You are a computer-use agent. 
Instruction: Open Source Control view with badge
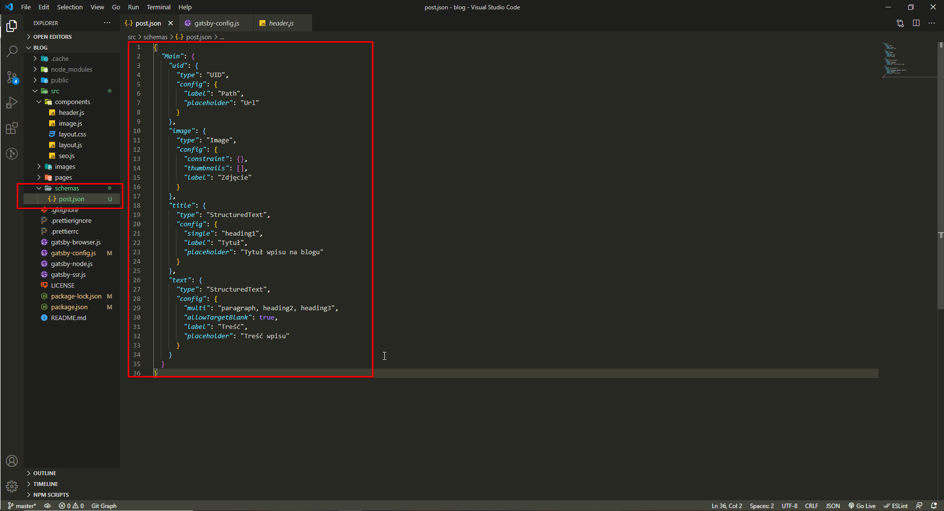[x=12, y=77]
